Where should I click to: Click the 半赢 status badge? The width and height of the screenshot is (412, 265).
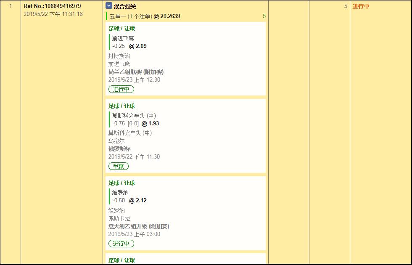click(x=119, y=166)
